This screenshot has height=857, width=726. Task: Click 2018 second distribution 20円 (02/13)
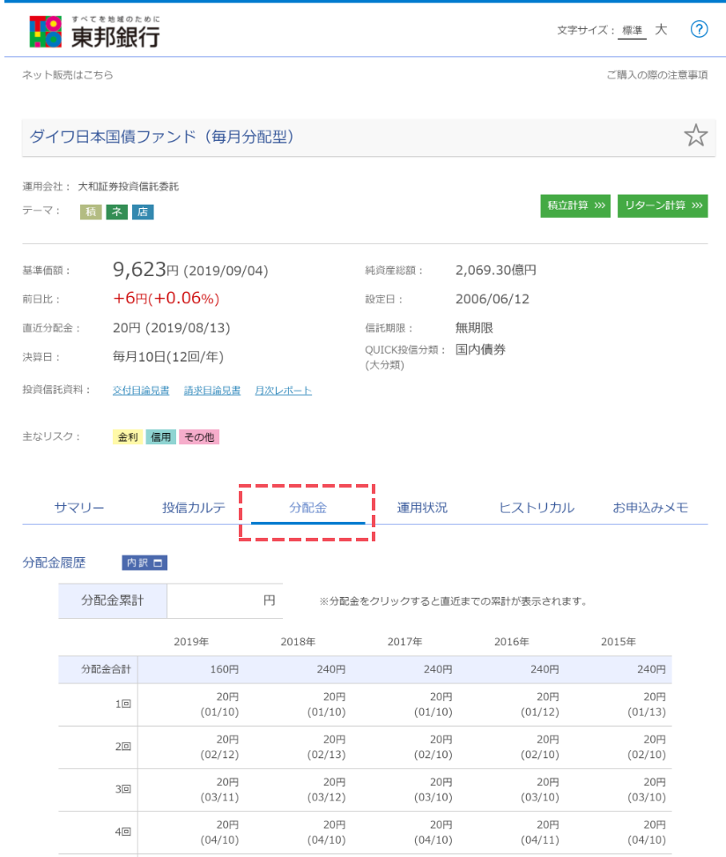[x=327, y=747]
